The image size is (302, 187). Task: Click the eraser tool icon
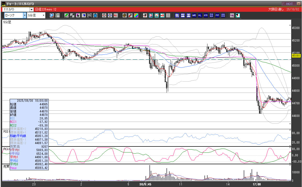84,15
